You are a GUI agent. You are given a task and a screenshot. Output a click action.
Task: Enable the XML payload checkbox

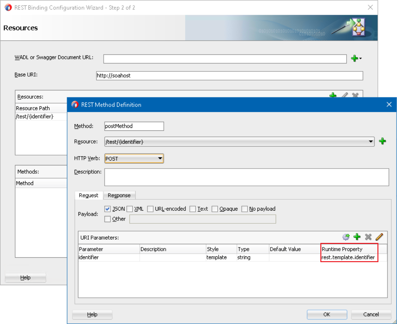[130, 209]
